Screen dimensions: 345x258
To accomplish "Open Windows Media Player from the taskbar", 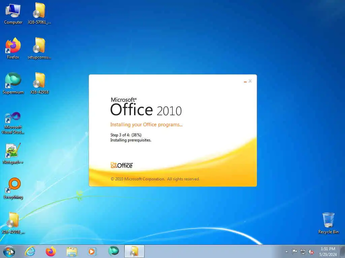I will pos(92,251).
